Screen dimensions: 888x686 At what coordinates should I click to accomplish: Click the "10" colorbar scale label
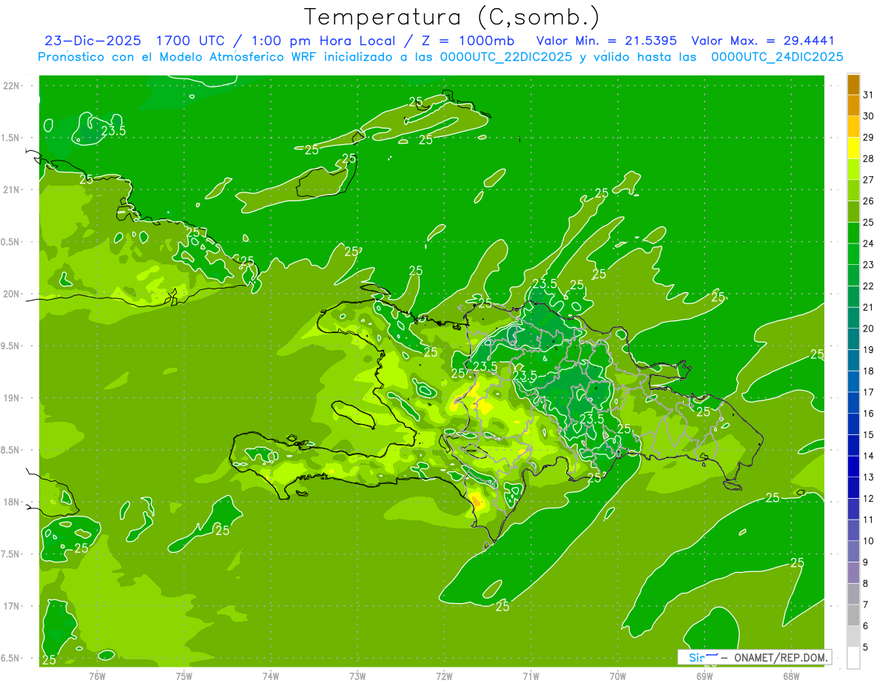(869, 541)
